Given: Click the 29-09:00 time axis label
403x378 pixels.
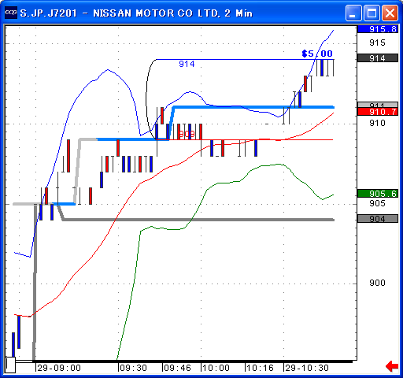Looking at the screenshot, I should 59,368.
